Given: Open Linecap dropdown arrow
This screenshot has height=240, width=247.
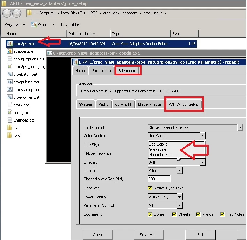Looking at the screenshot, I should [x=202, y=162].
